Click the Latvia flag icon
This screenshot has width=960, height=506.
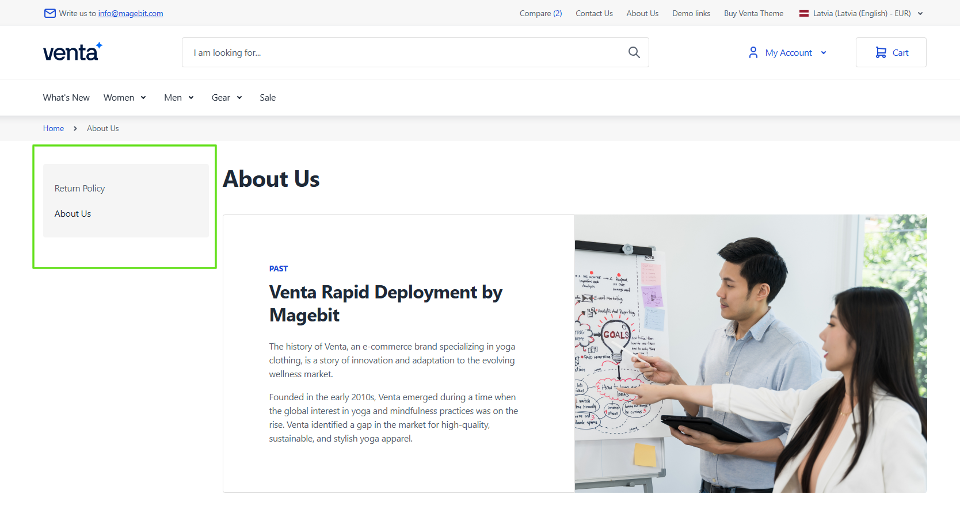pyautogui.click(x=804, y=13)
